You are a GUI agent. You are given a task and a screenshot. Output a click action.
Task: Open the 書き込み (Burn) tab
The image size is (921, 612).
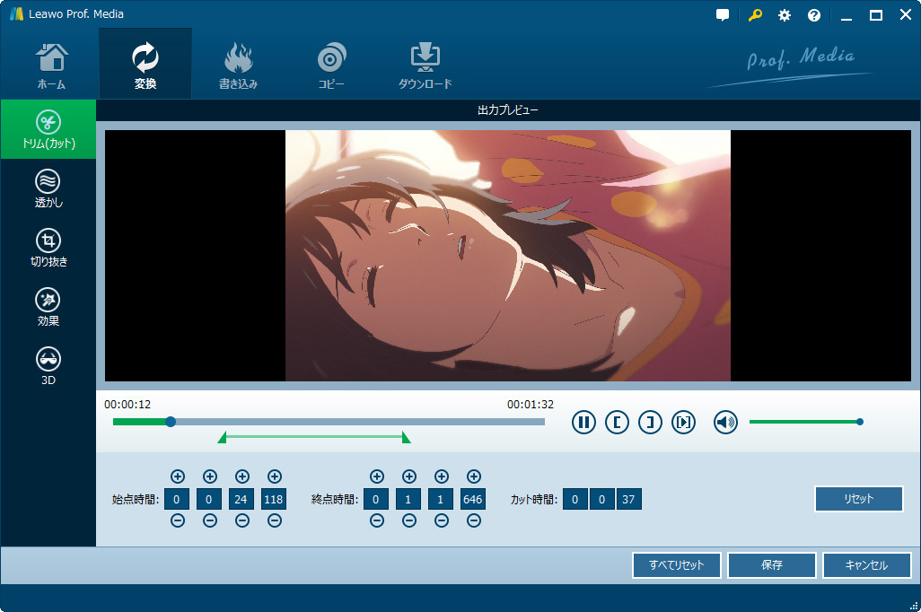(238, 66)
